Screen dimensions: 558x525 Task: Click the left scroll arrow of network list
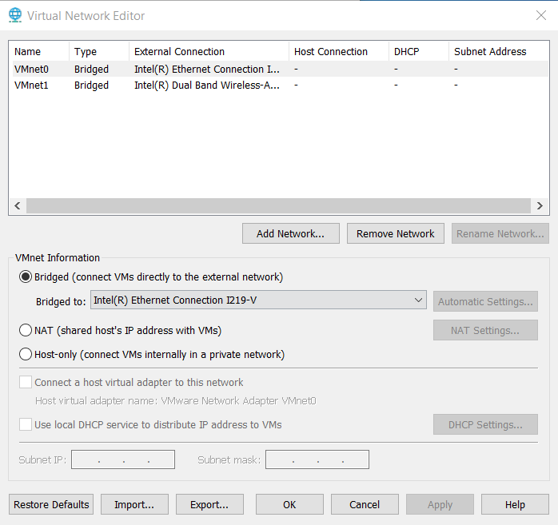tap(18, 205)
